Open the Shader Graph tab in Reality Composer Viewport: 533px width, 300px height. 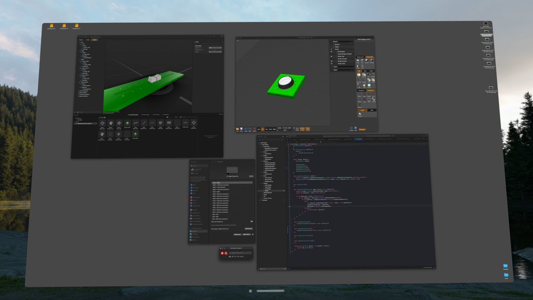pyautogui.click(x=145, y=115)
